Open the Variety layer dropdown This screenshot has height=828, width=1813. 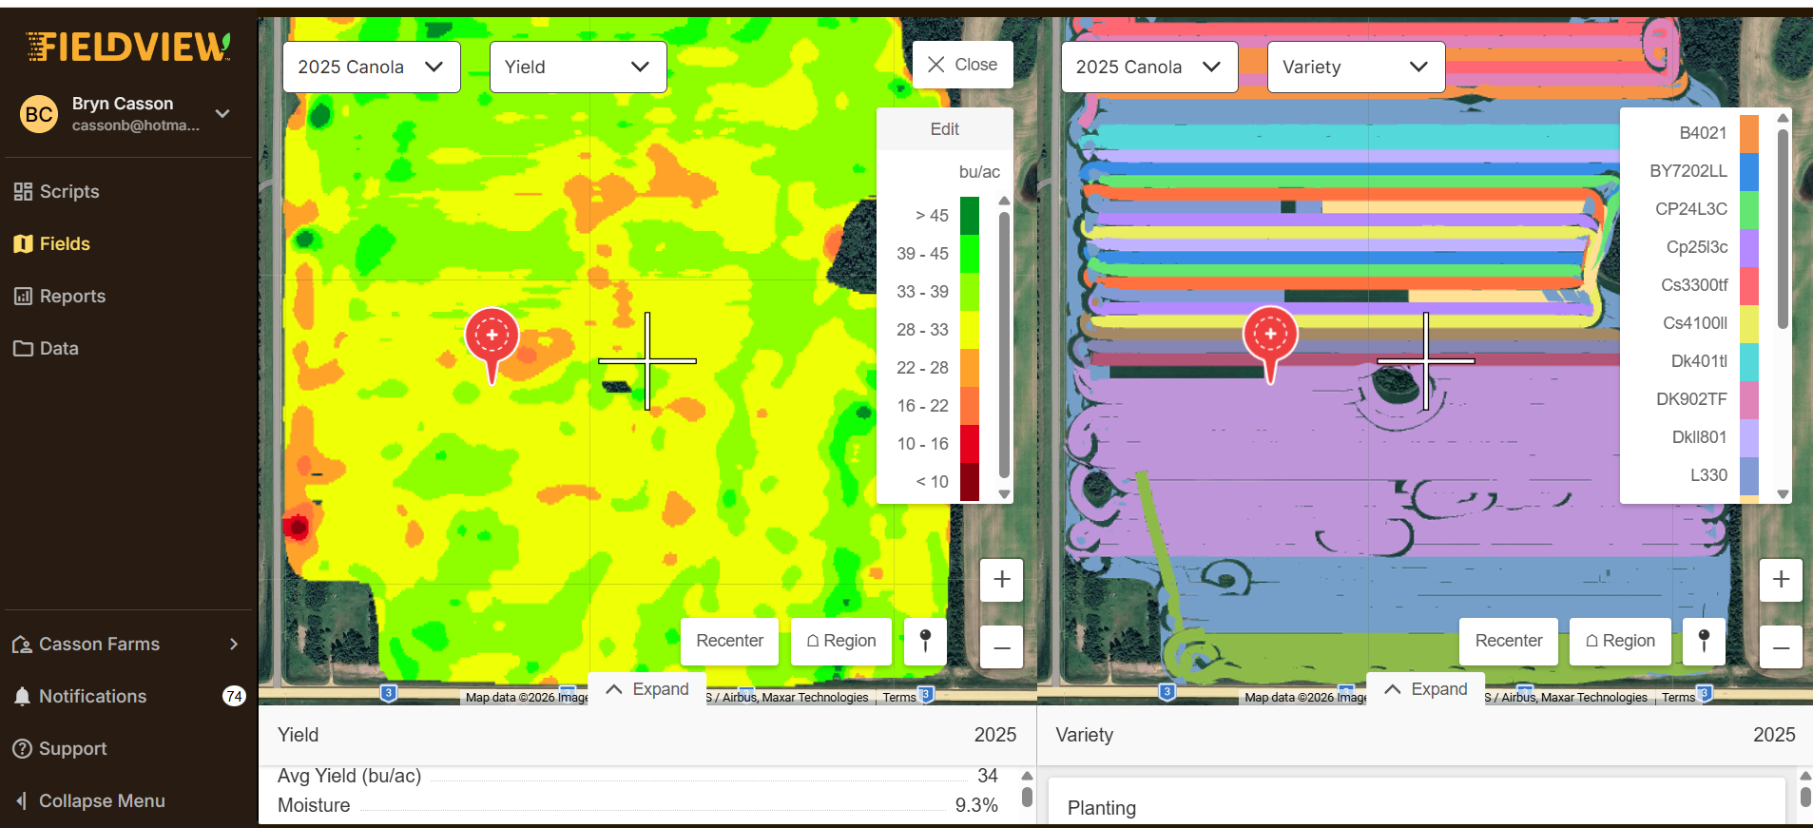1355,67
